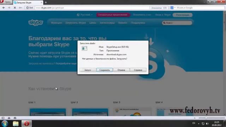Click Вход в Skype link
Viewport: 226px width, 127px height.
(x=163, y=15)
